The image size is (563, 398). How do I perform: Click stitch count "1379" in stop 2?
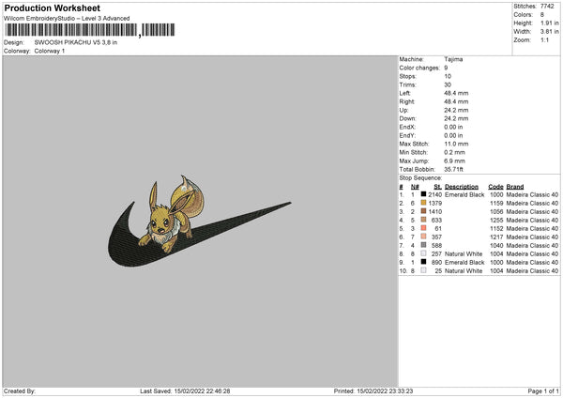435,204
